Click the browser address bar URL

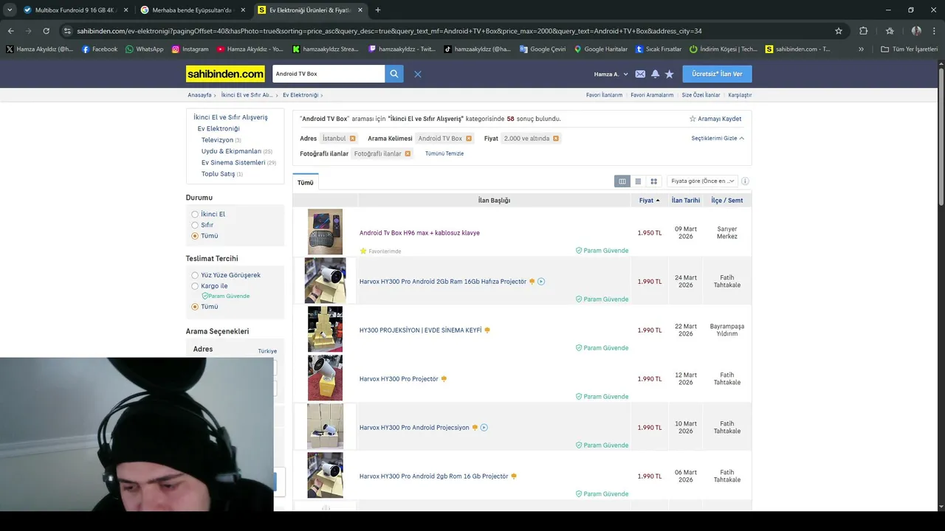click(389, 31)
